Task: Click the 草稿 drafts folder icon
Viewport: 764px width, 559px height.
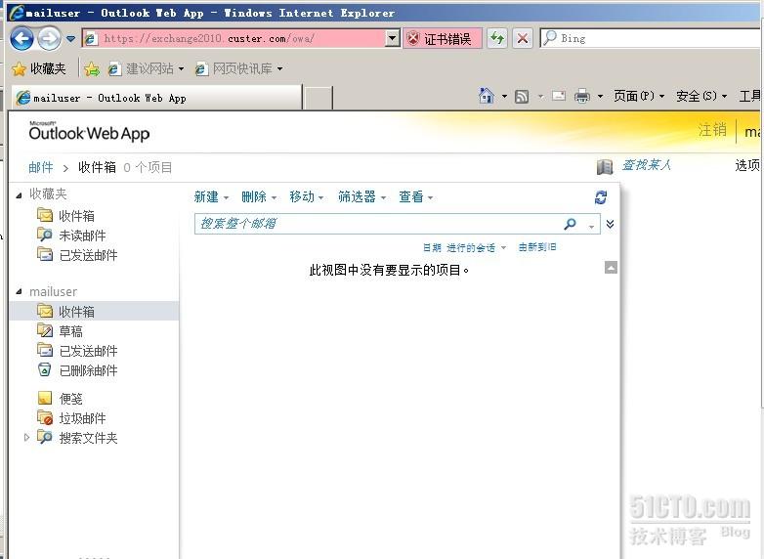Action: click(x=44, y=330)
